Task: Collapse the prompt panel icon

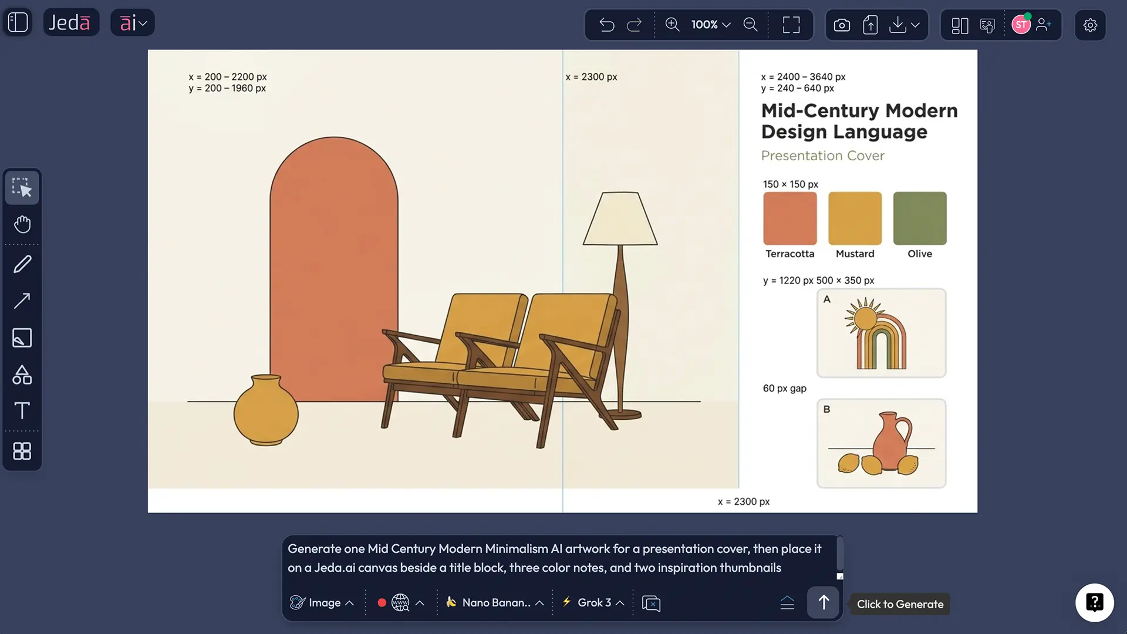Action: (787, 603)
